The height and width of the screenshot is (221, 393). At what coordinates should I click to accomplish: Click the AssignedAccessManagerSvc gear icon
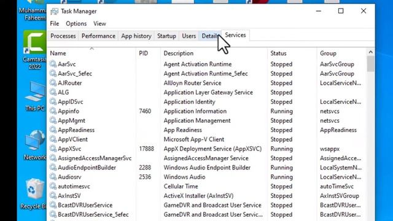[x=53, y=158]
